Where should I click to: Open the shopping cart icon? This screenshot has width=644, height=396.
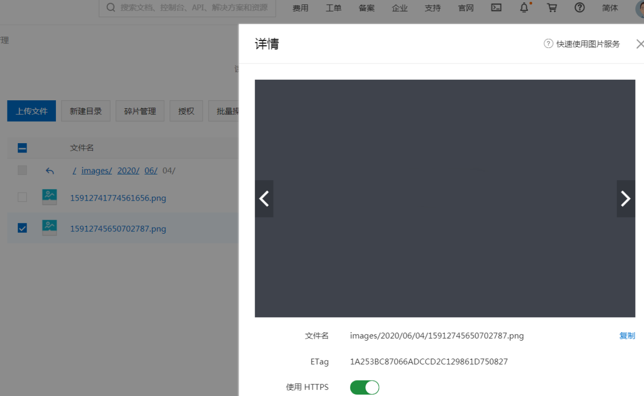tap(552, 7)
